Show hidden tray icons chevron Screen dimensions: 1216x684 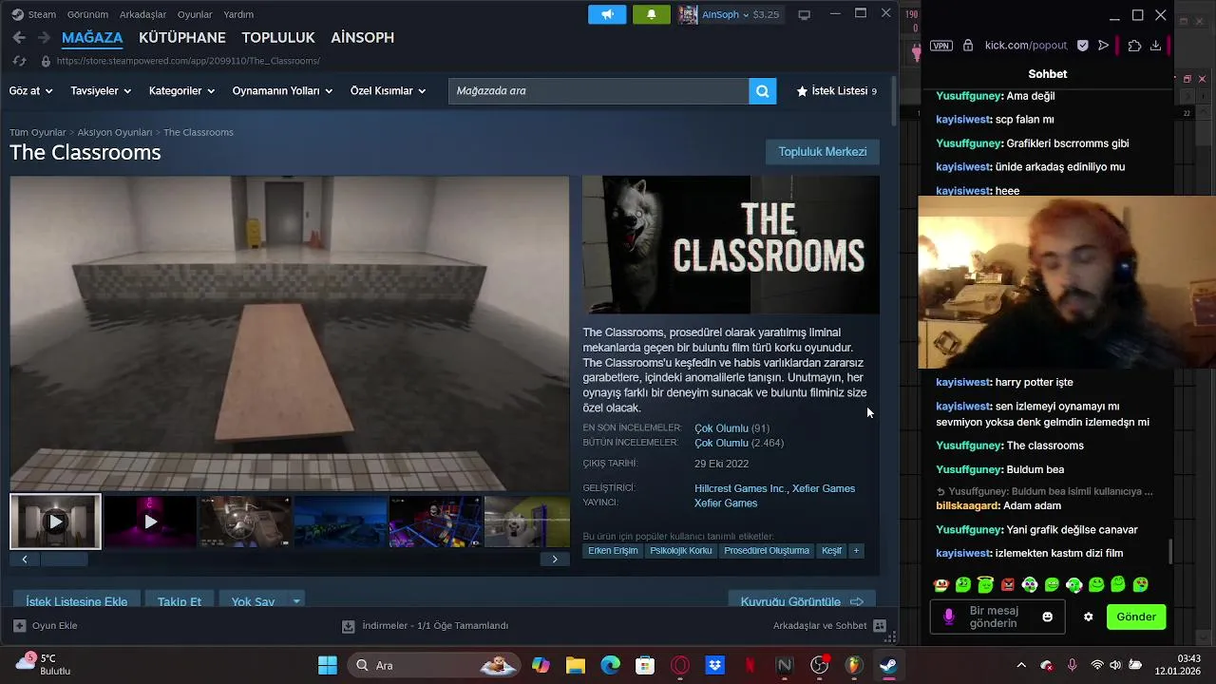pos(1021,665)
